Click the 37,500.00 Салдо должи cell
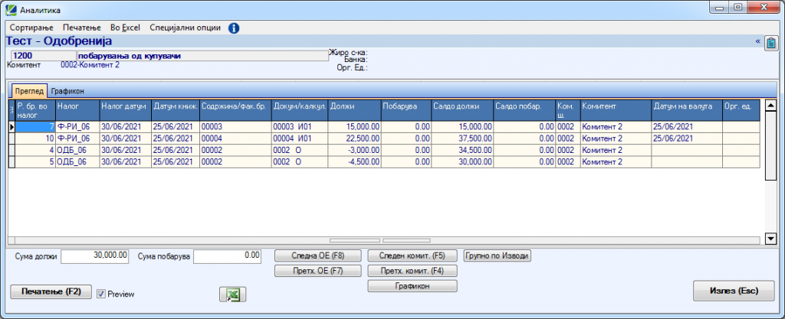 [461, 138]
